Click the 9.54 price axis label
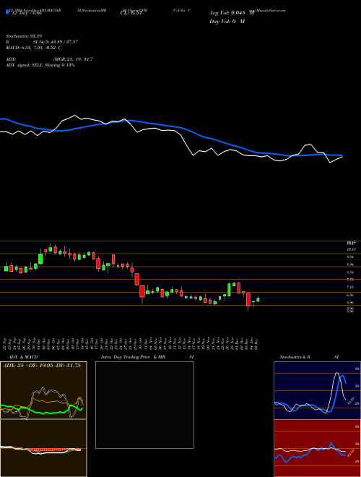This screenshot has width=361, height=477. point(350,257)
